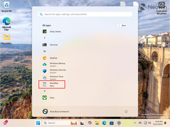This screenshot has width=170, height=127.
Task: Select New folder on desktop
Action: point(7,39)
